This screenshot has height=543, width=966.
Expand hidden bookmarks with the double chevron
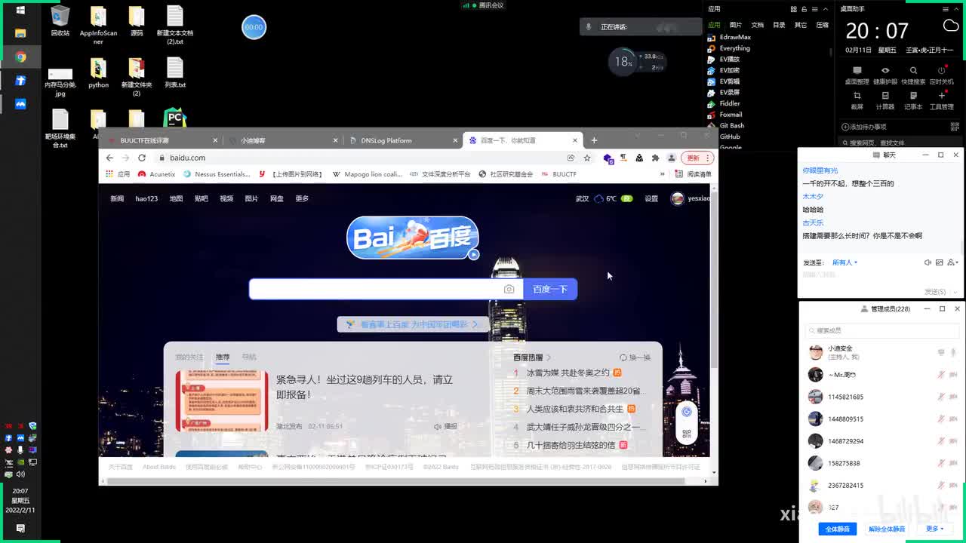[663, 174]
